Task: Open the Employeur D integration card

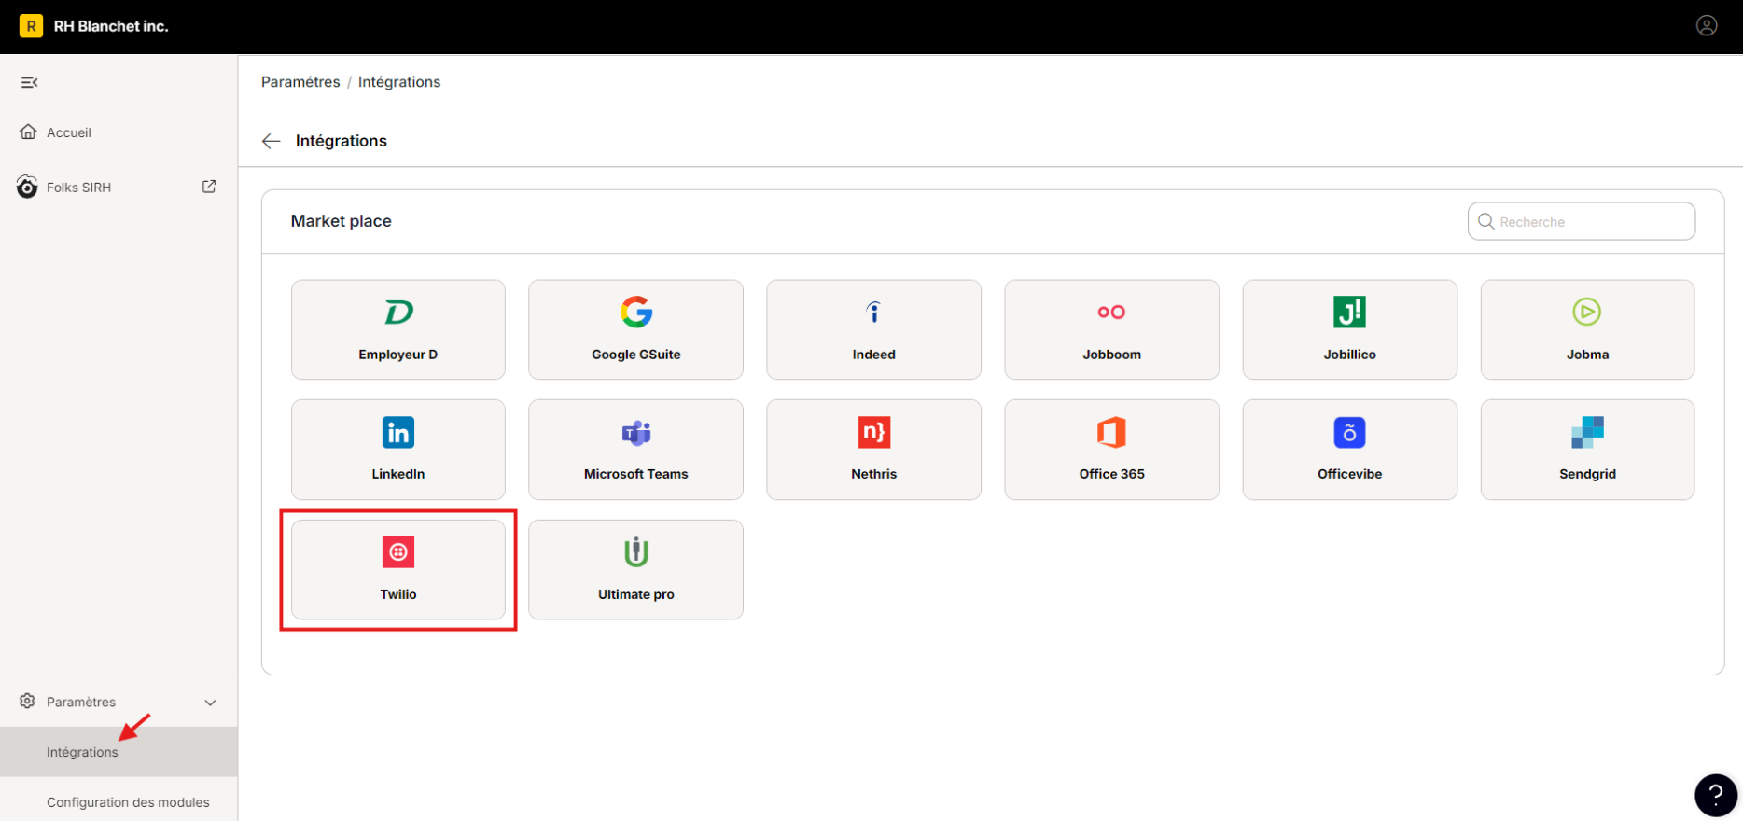Action: [x=398, y=329]
